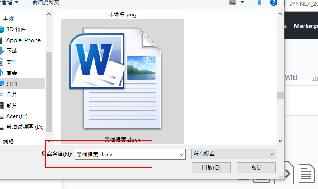Open the Wiki tab in background window
Image resolution: width=318 pixels, height=189 pixels.
(x=291, y=77)
